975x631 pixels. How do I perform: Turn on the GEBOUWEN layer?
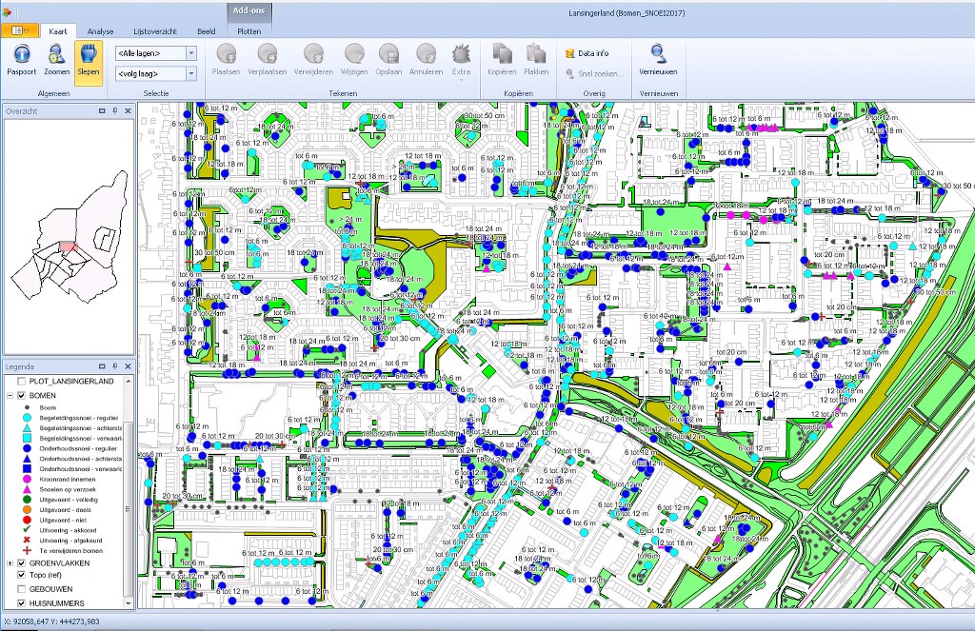tap(22, 589)
